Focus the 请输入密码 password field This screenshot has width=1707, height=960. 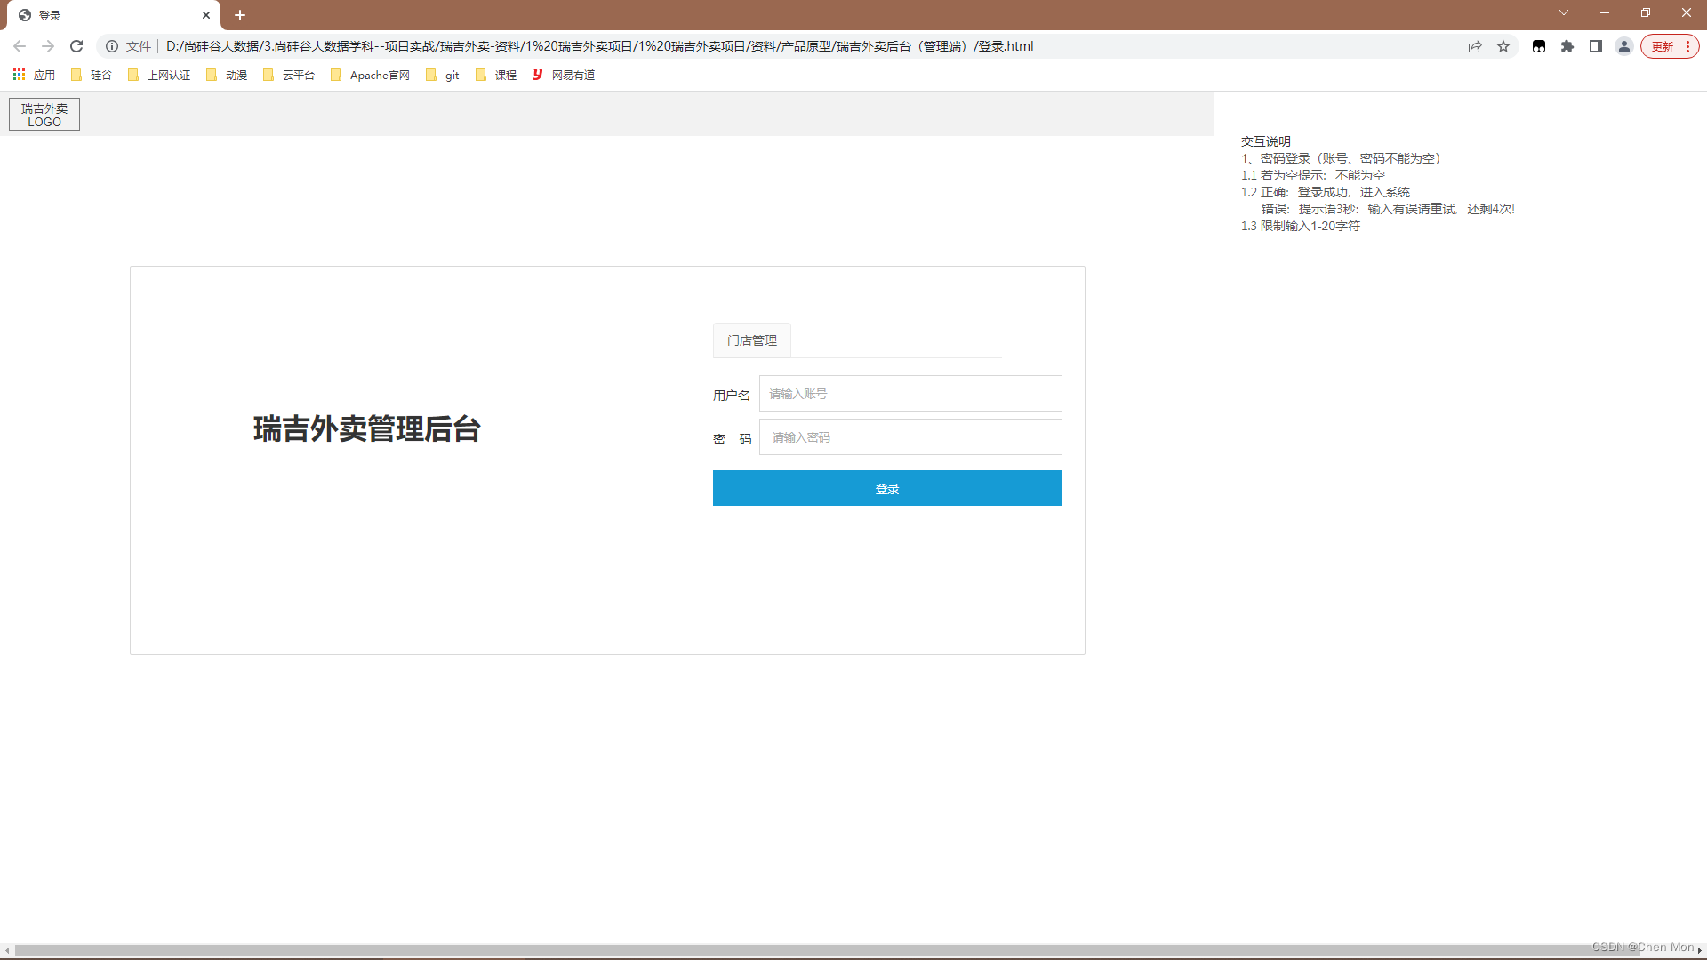(910, 437)
